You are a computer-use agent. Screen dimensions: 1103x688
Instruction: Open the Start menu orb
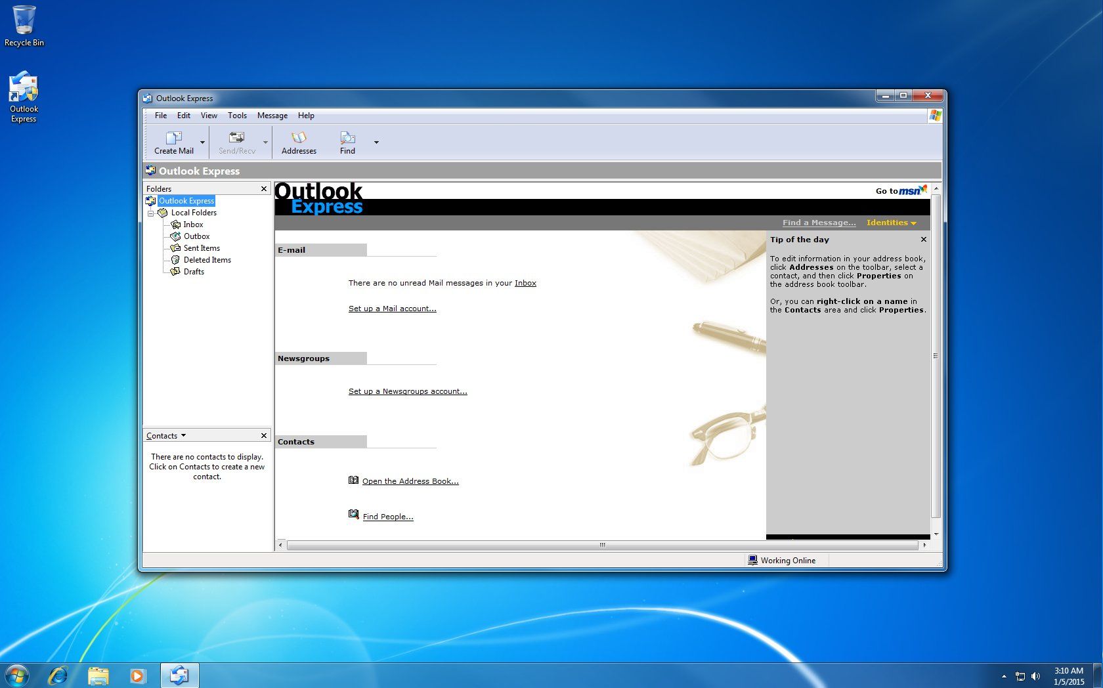click(16, 676)
